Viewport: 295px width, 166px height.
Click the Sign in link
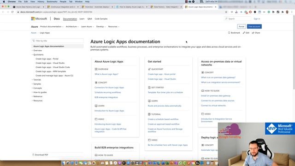(257, 19)
